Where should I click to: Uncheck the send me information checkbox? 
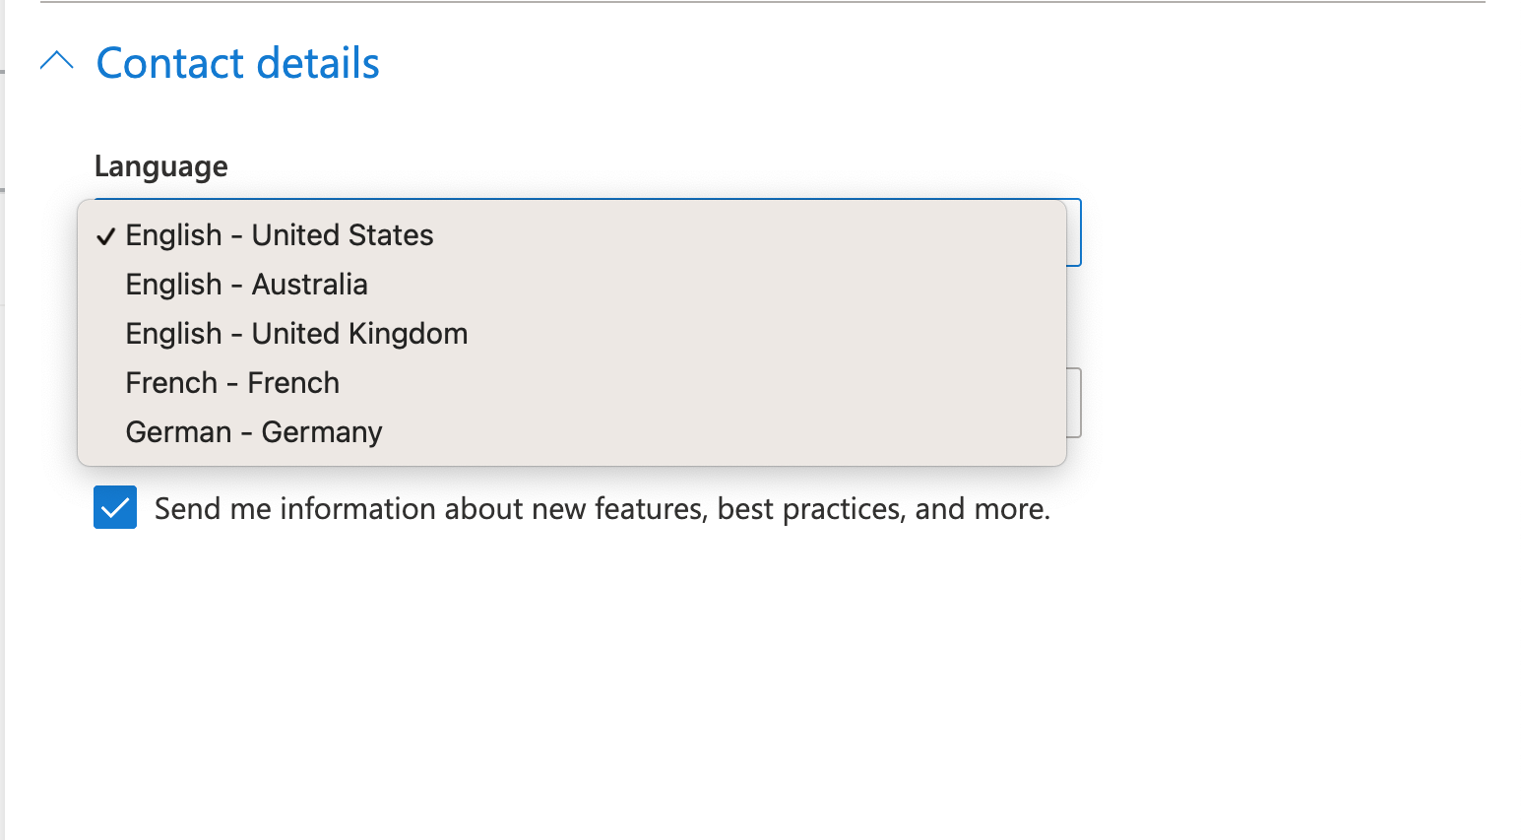115,507
